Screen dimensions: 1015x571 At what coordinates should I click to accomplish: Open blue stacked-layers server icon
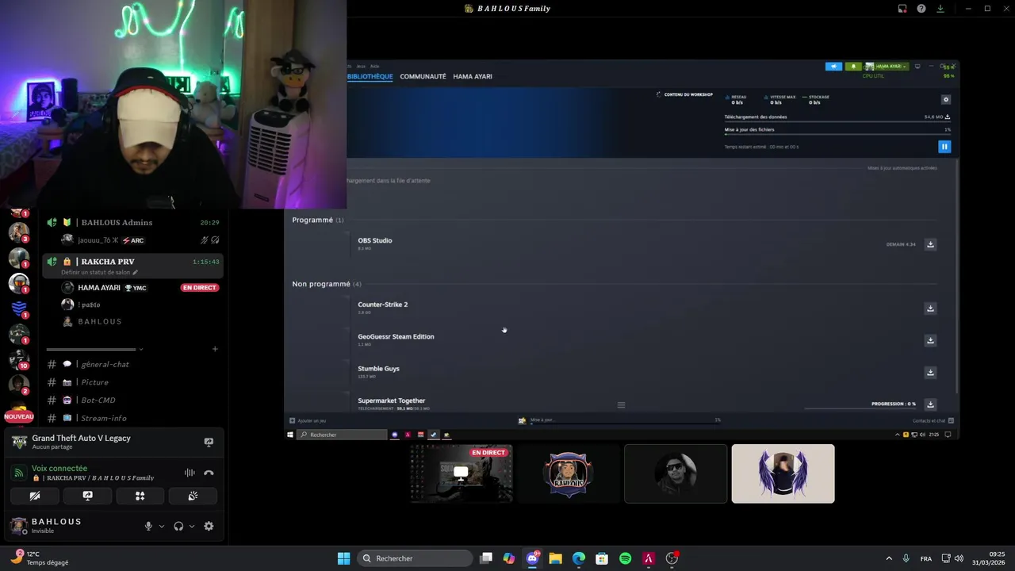pos(19,308)
